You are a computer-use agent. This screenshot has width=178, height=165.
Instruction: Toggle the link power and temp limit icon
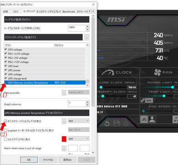[143, 100]
